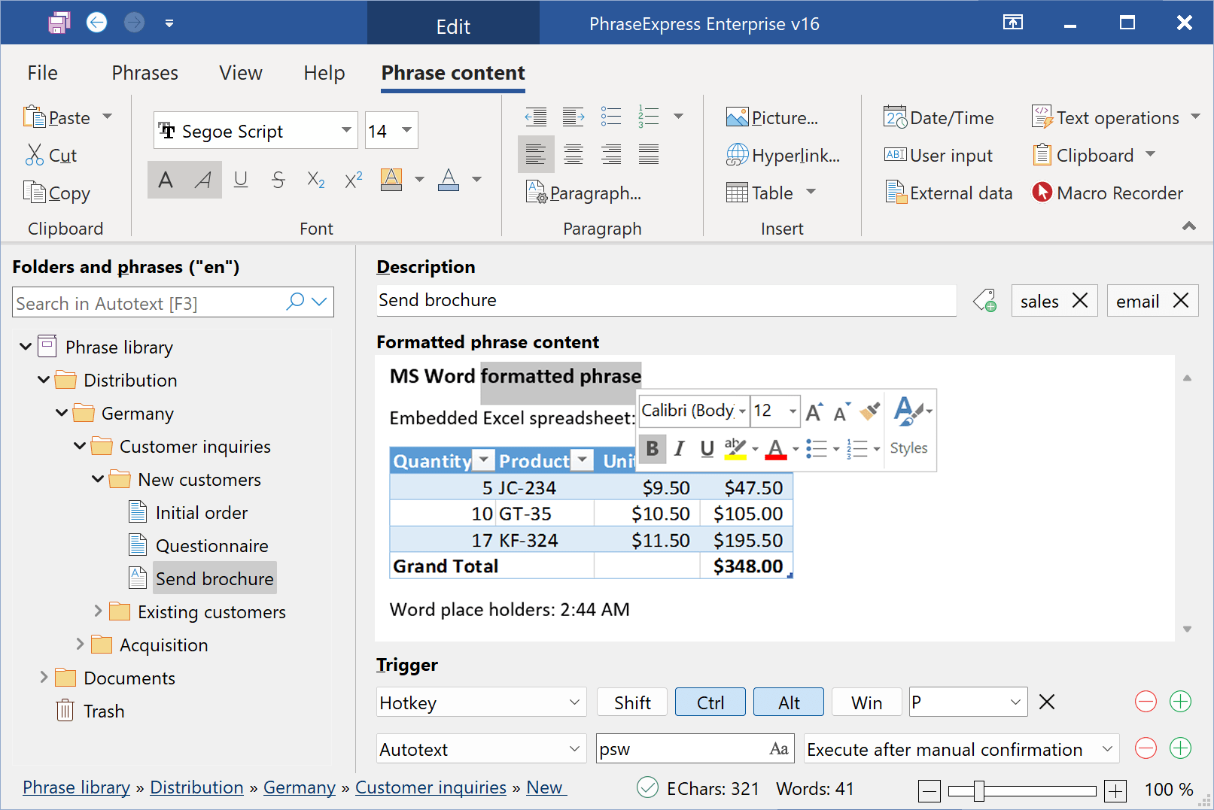Apply strikethrough formatting
Viewport: 1214px width, 810px height.
pos(278,180)
